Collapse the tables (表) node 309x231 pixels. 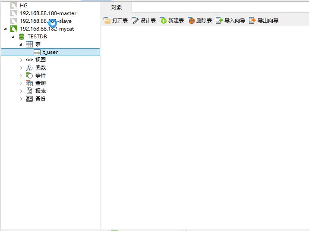(21, 44)
